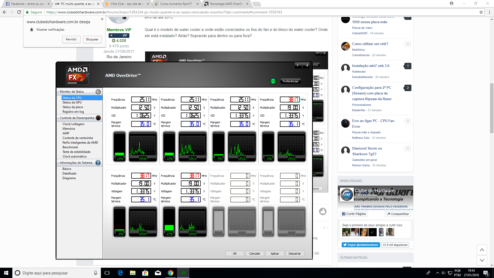Click the Monitor de Status gauge icon
Viewport: 494px width, 278px height.
pyautogui.click(x=98, y=92)
